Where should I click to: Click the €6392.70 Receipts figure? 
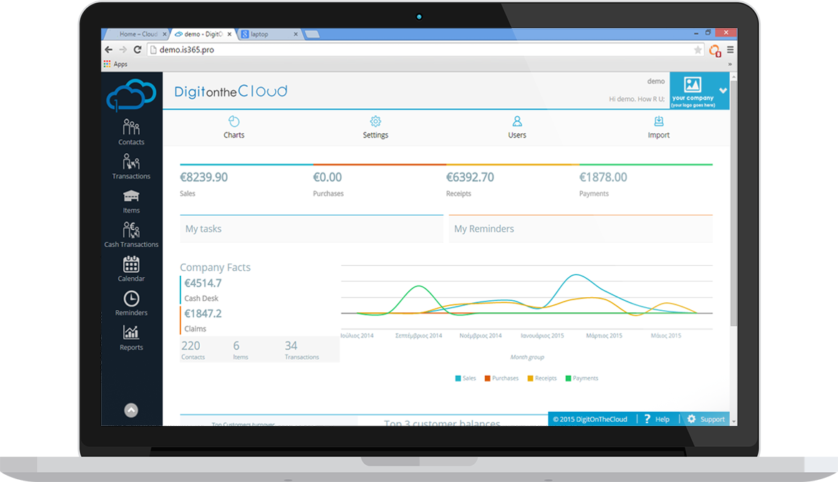pos(470,177)
